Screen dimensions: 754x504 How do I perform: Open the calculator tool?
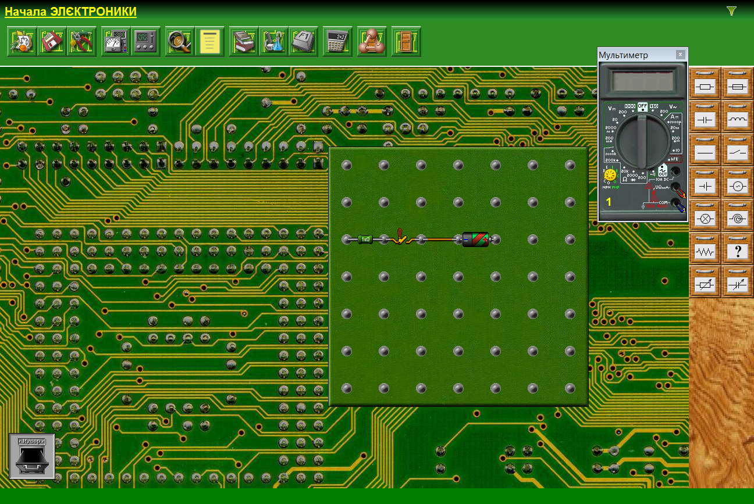point(337,41)
